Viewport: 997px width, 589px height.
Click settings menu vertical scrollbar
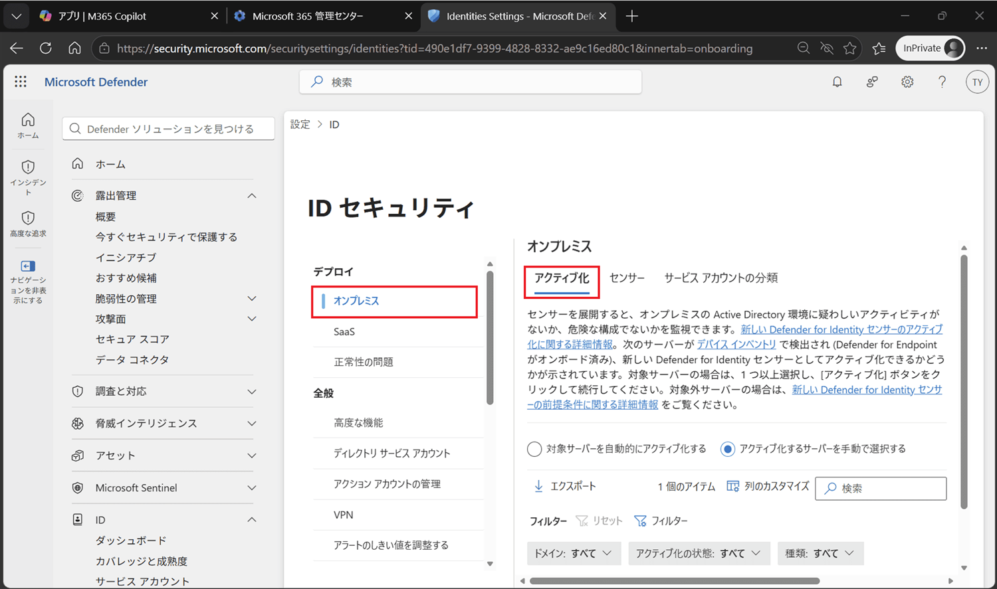pyautogui.click(x=490, y=338)
